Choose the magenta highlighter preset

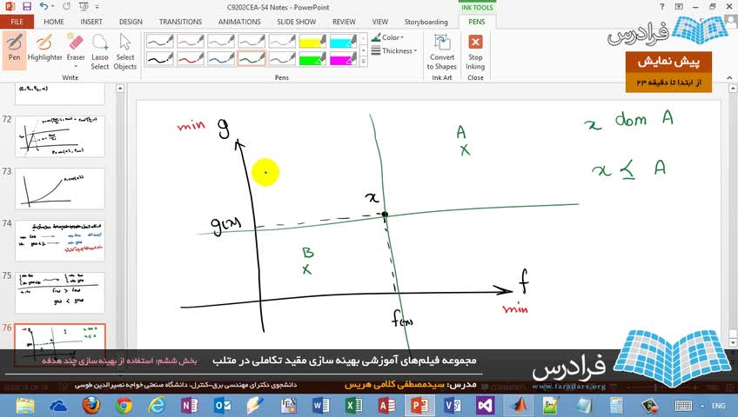(343, 59)
